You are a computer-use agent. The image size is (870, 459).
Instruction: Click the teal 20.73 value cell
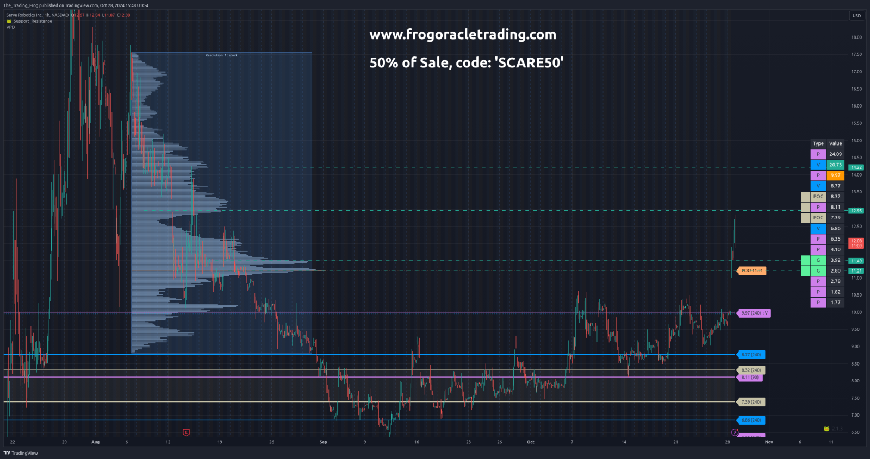pyautogui.click(x=836, y=165)
